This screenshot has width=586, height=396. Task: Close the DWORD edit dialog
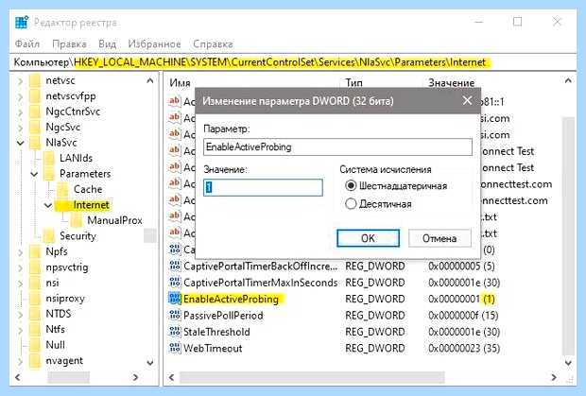pyautogui.click(x=467, y=100)
